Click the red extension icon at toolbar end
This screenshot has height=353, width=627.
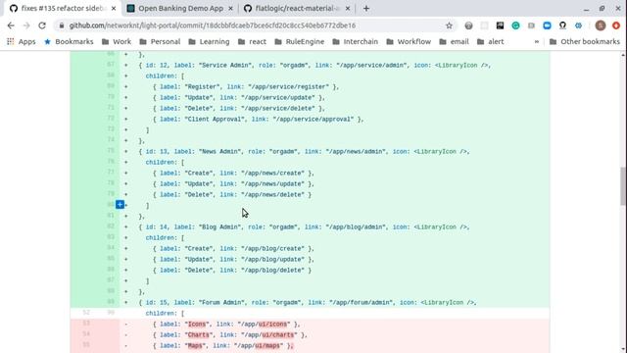(x=616, y=25)
